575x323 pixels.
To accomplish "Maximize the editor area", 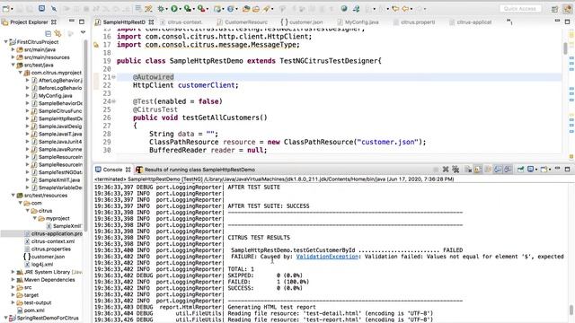I will pos(567,22).
